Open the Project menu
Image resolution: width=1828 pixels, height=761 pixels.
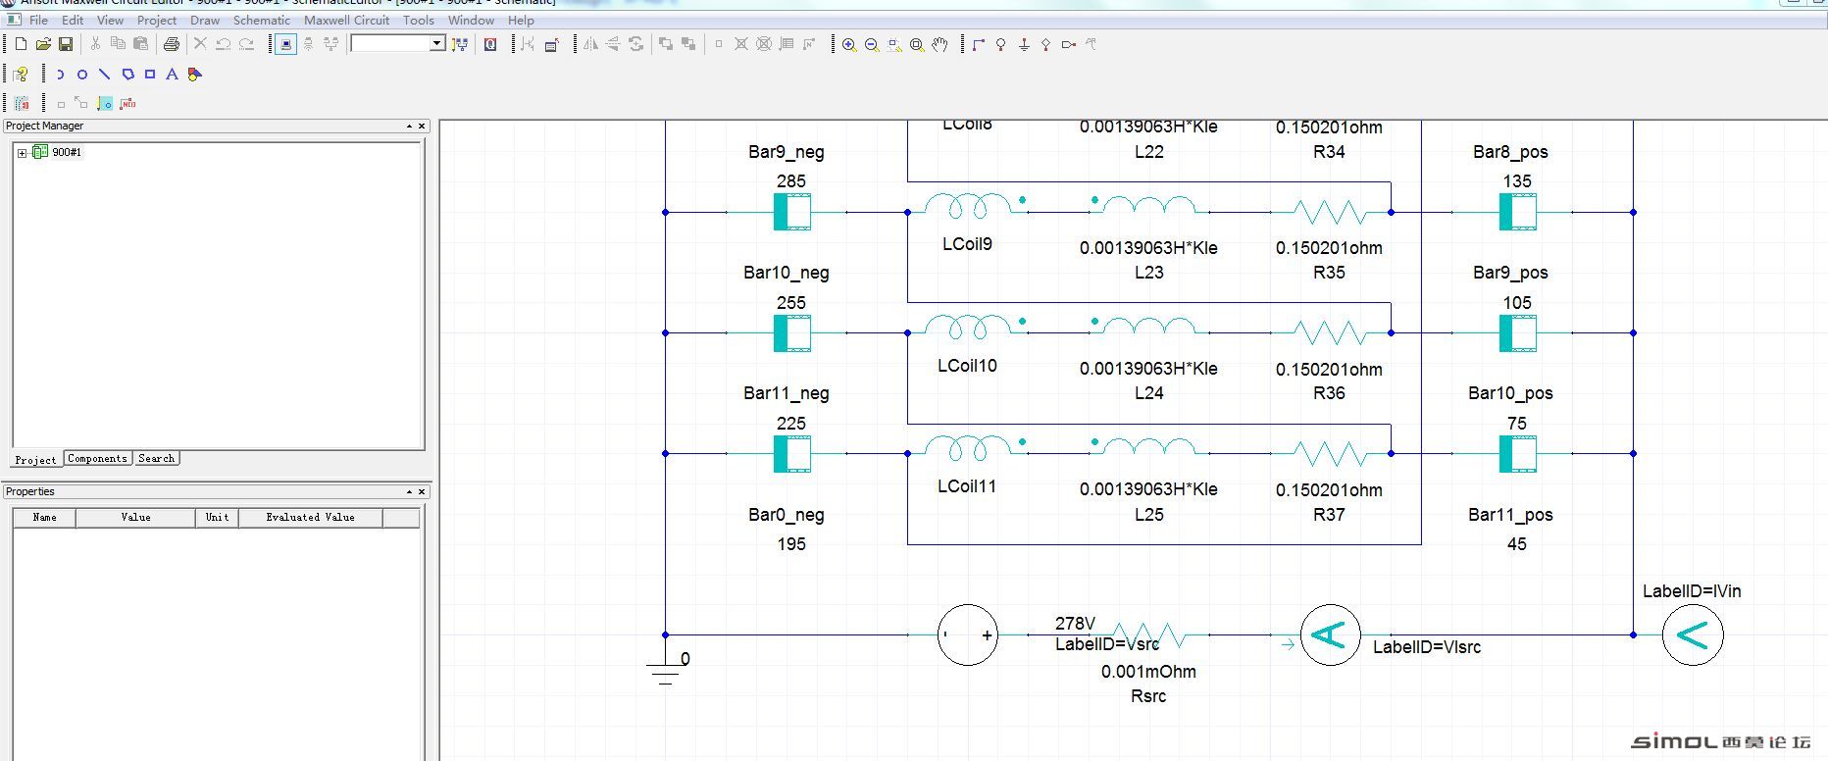pyautogui.click(x=157, y=20)
